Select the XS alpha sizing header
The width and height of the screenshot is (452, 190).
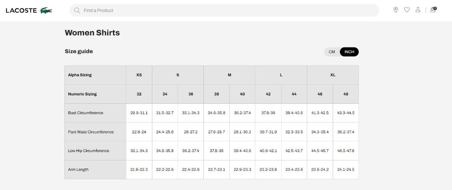(x=139, y=75)
